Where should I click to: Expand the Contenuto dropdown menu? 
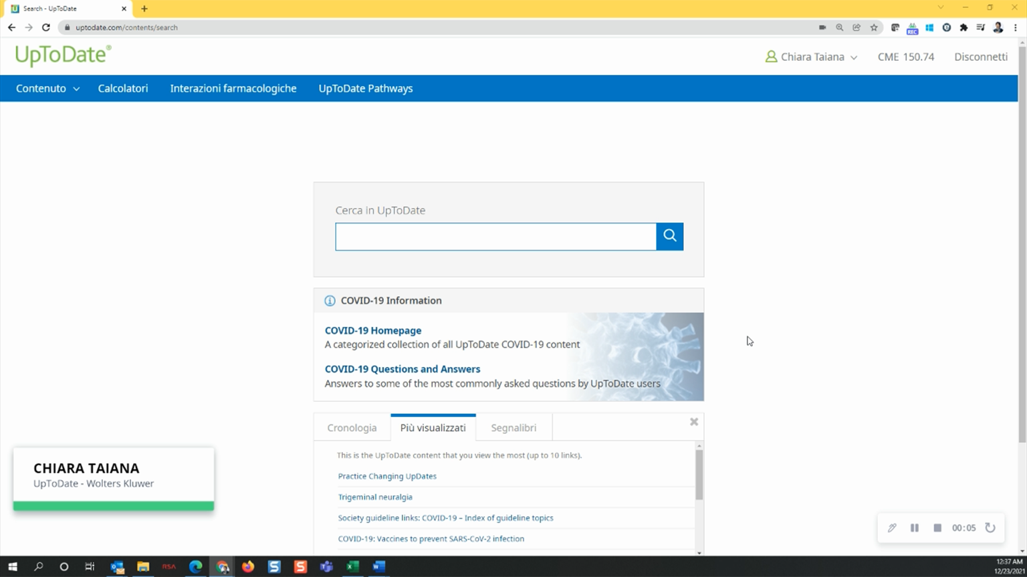pos(47,88)
